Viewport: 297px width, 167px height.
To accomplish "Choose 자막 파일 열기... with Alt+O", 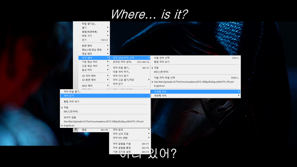I will pos(130,67).
